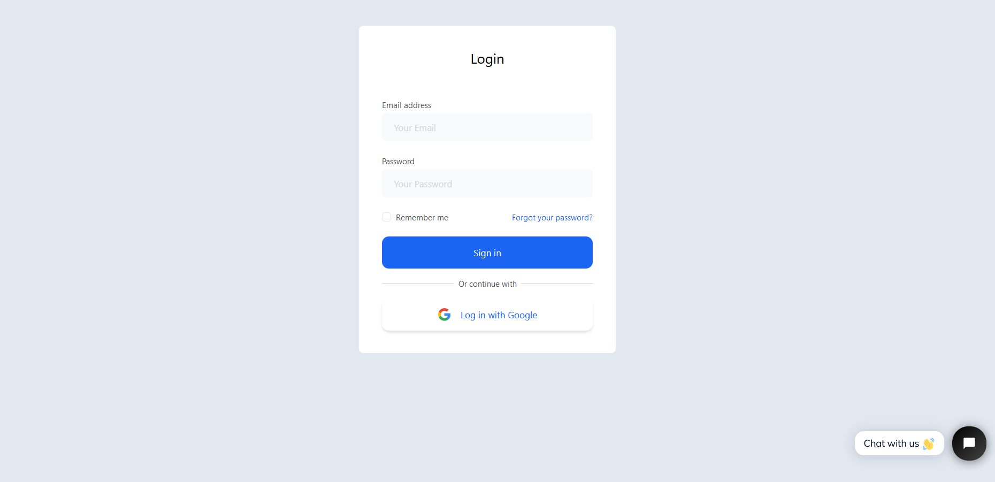This screenshot has width=995, height=482.
Task: Click the white speech glyph inside chat launcher
Action: click(969, 443)
